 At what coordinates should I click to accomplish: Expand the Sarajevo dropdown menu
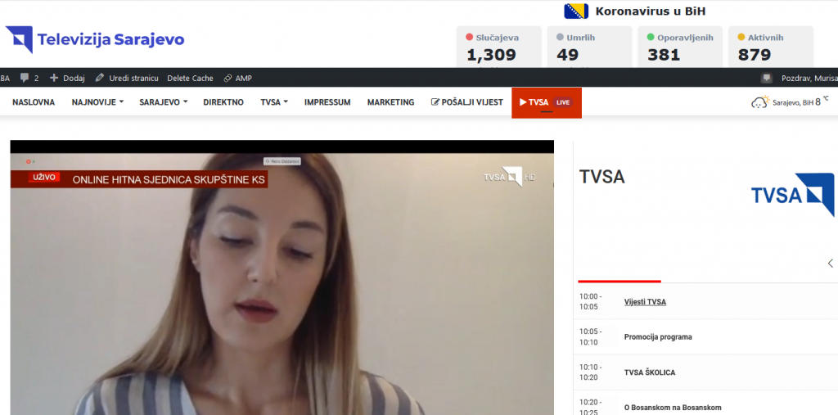163,102
